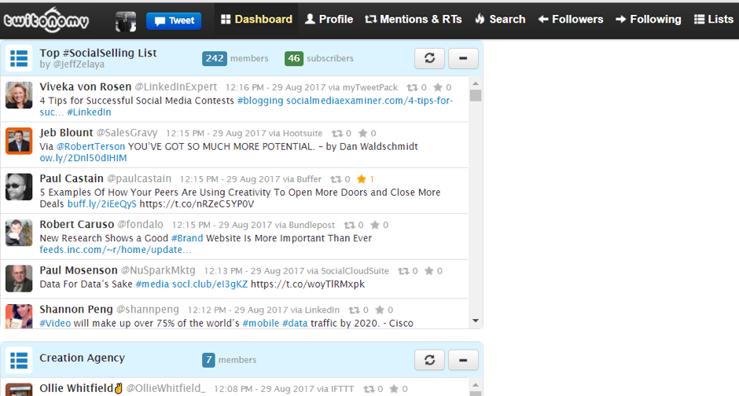Favorite Ollie Whitfield's tweet

pos(394,389)
